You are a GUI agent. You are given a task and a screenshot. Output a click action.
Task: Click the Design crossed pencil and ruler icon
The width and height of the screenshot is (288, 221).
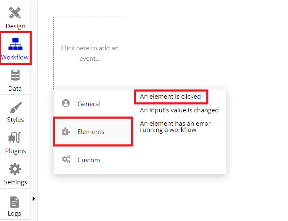coord(15,13)
